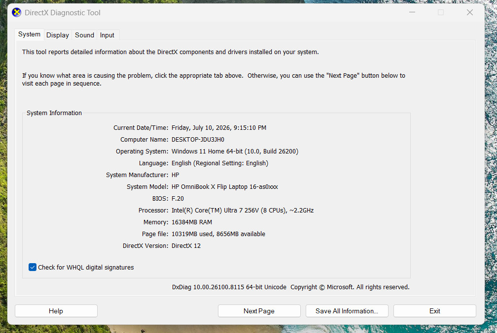Image resolution: width=497 pixels, height=333 pixels.
Task: Click the 'DirectX Diagnostic Tool' window title
Action: click(x=63, y=13)
